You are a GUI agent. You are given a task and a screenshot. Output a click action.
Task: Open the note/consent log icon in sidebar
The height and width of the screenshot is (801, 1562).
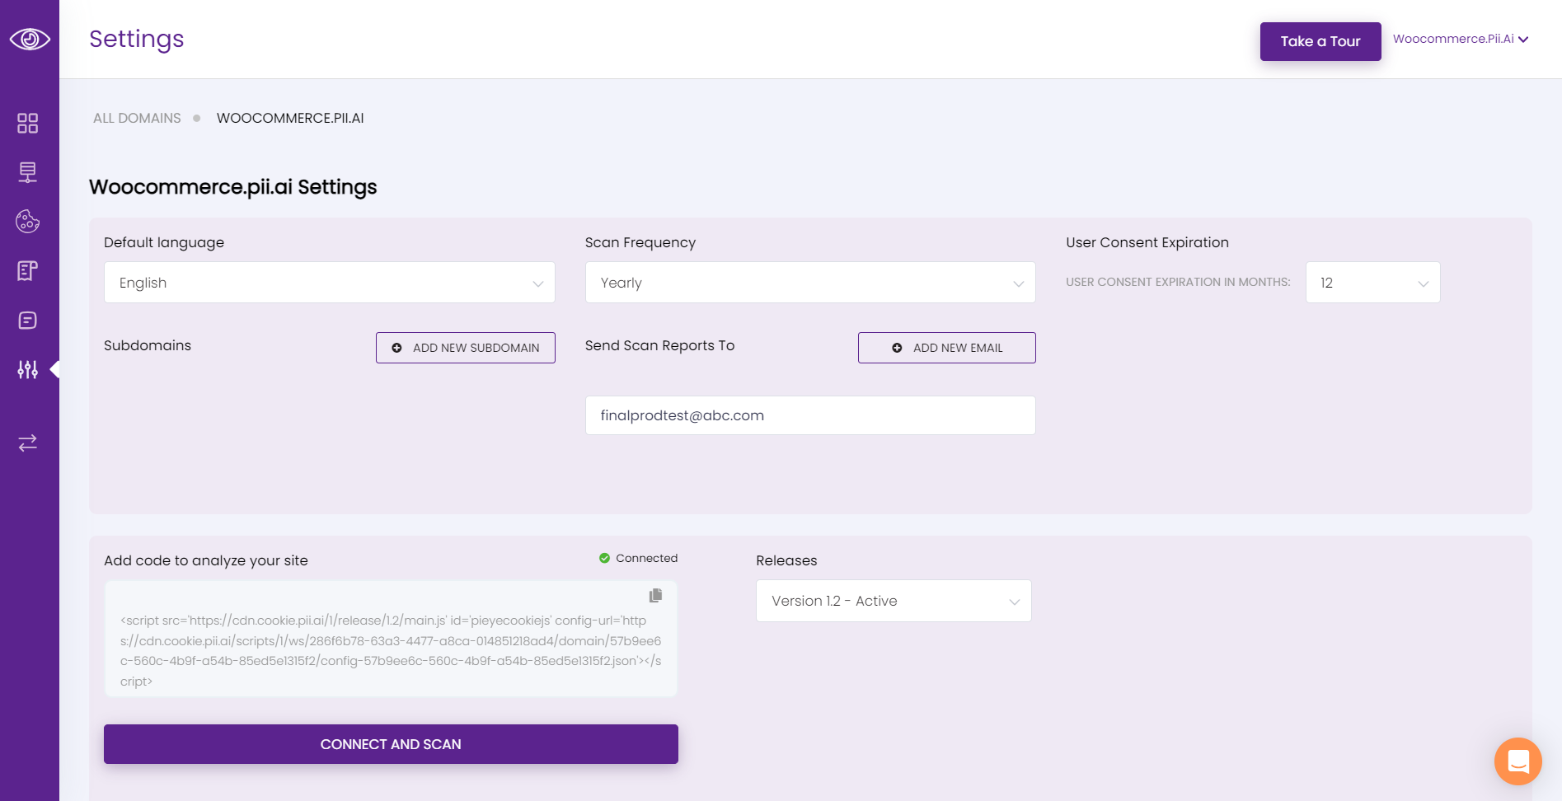coord(28,321)
